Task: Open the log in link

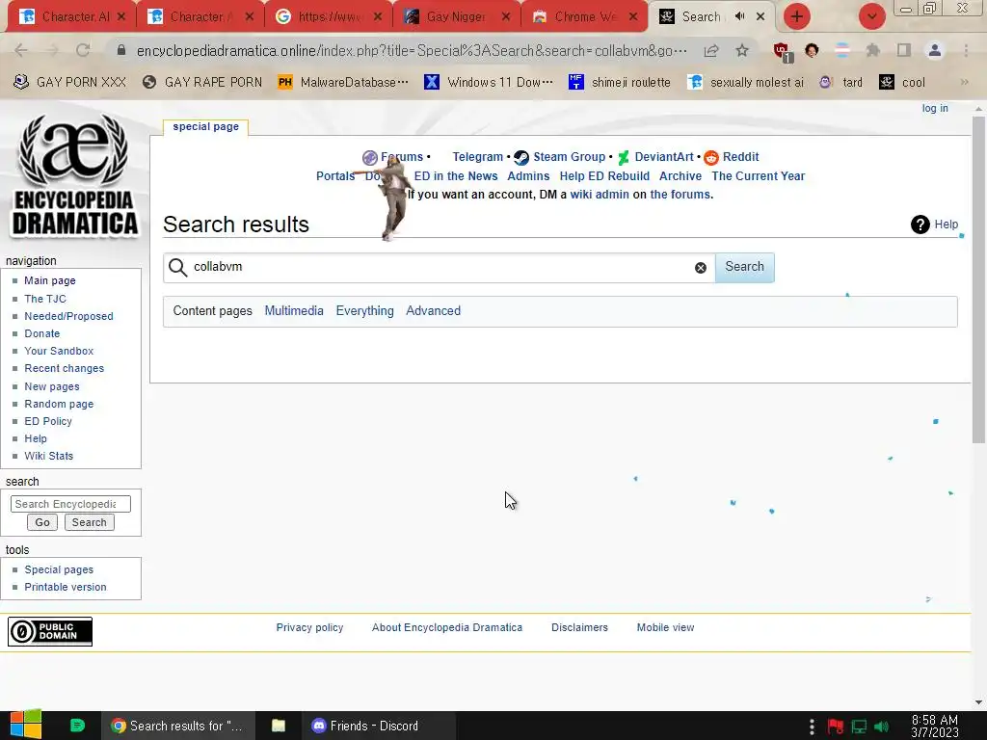Action: click(x=935, y=108)
